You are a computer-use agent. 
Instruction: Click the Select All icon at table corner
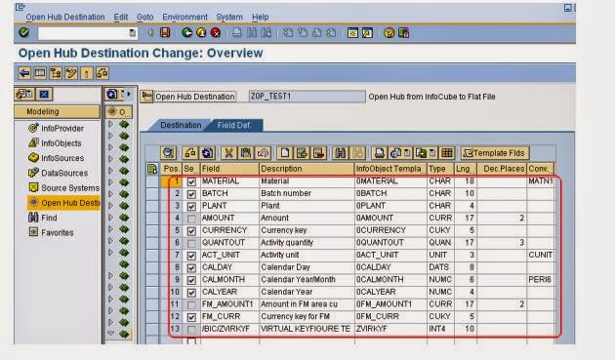pyautogui.click(x=152, y=169)
